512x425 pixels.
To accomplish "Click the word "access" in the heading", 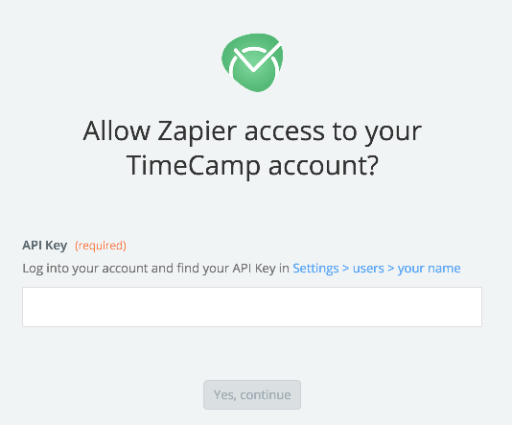I will [285, 131].
